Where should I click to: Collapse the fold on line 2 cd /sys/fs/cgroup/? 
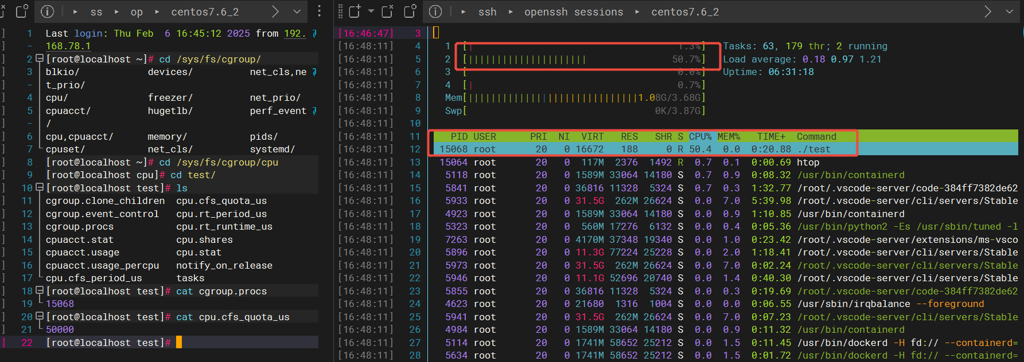coord(40,58)
